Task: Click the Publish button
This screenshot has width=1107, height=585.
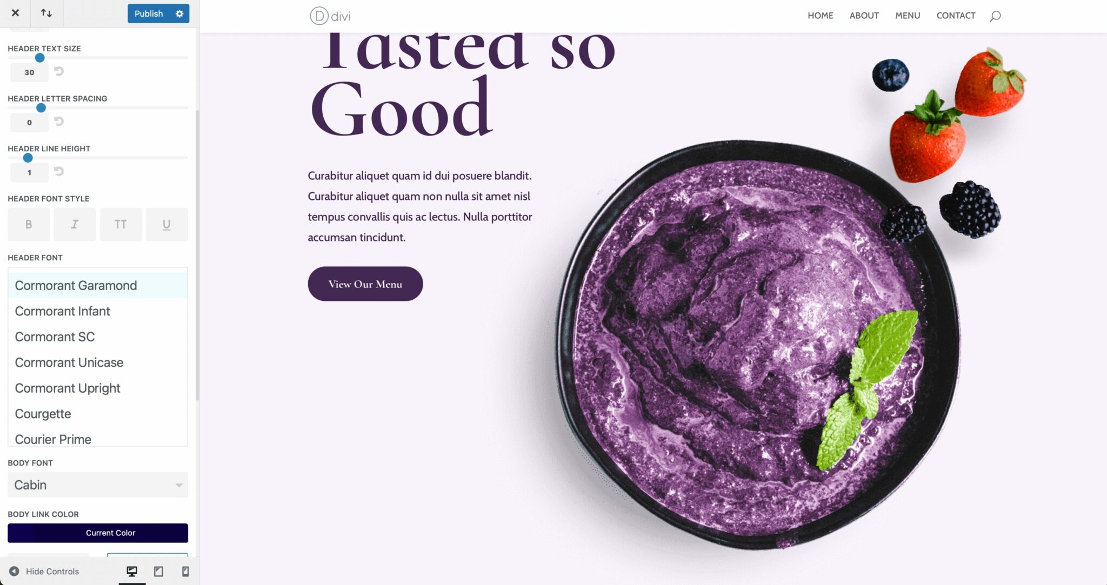Action: click(x=147, y=13)
